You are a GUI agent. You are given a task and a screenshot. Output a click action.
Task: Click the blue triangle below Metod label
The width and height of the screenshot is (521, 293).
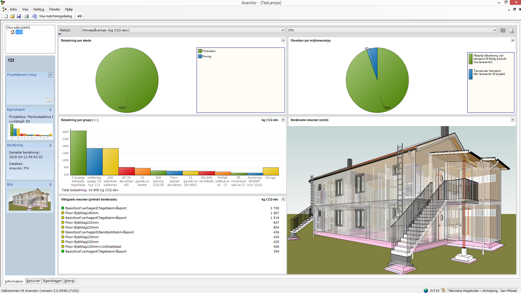point(60,34)
